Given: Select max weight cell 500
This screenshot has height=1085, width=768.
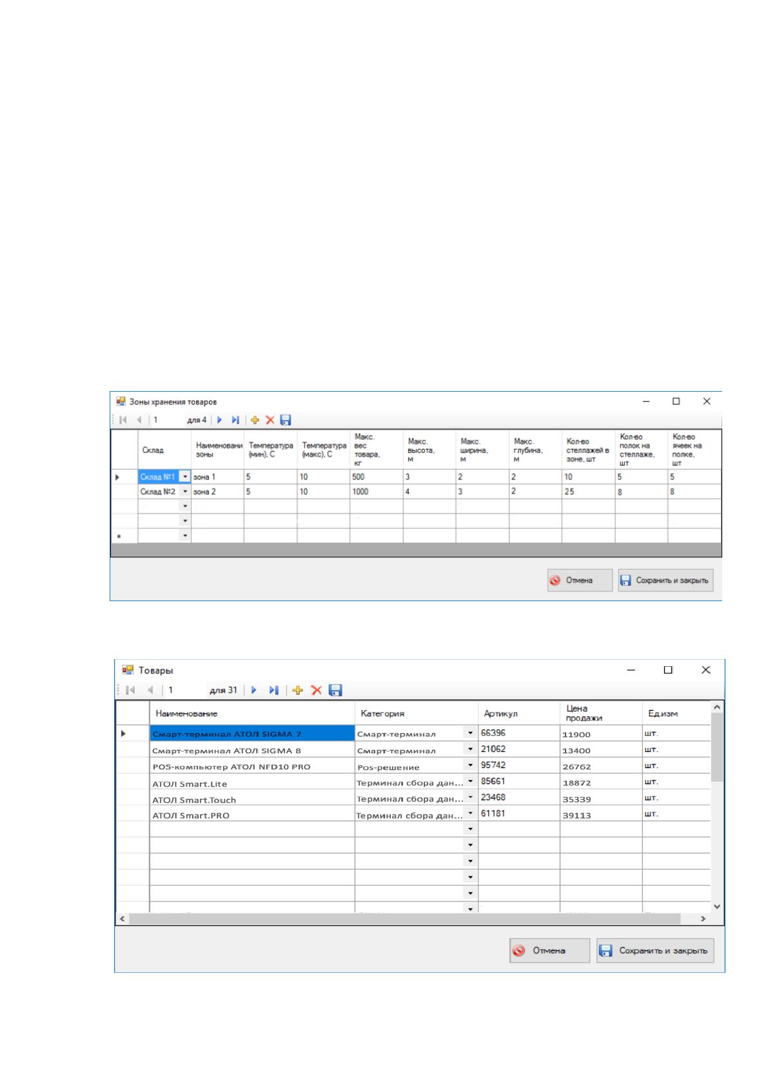Looking at the screenshot, I should [x=377, y=477].
